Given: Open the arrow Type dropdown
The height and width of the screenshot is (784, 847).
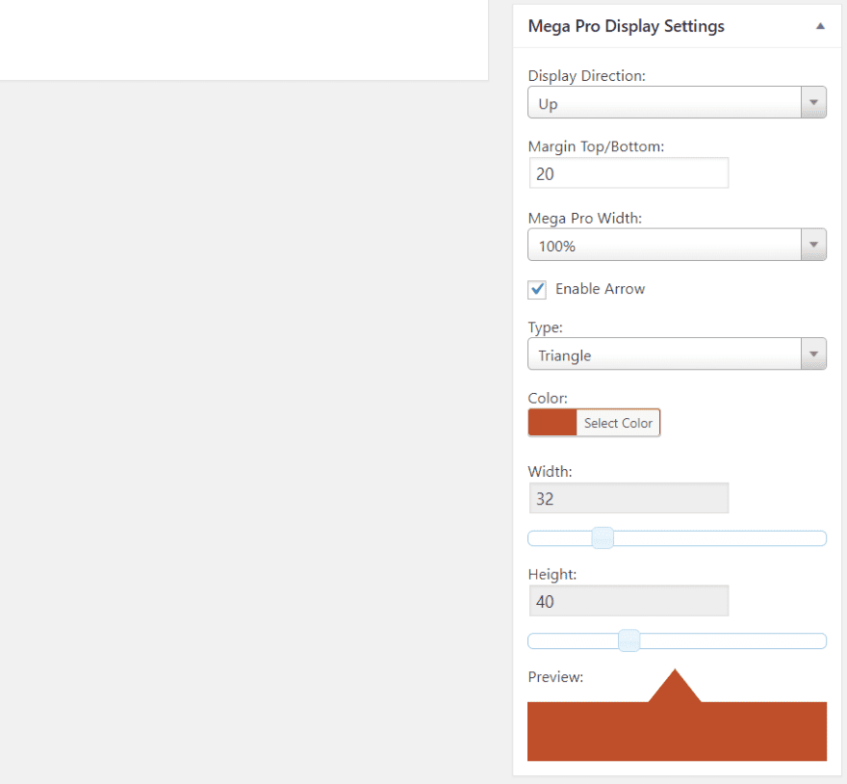Looking at the screenshot, I should [x=677, y=354].
